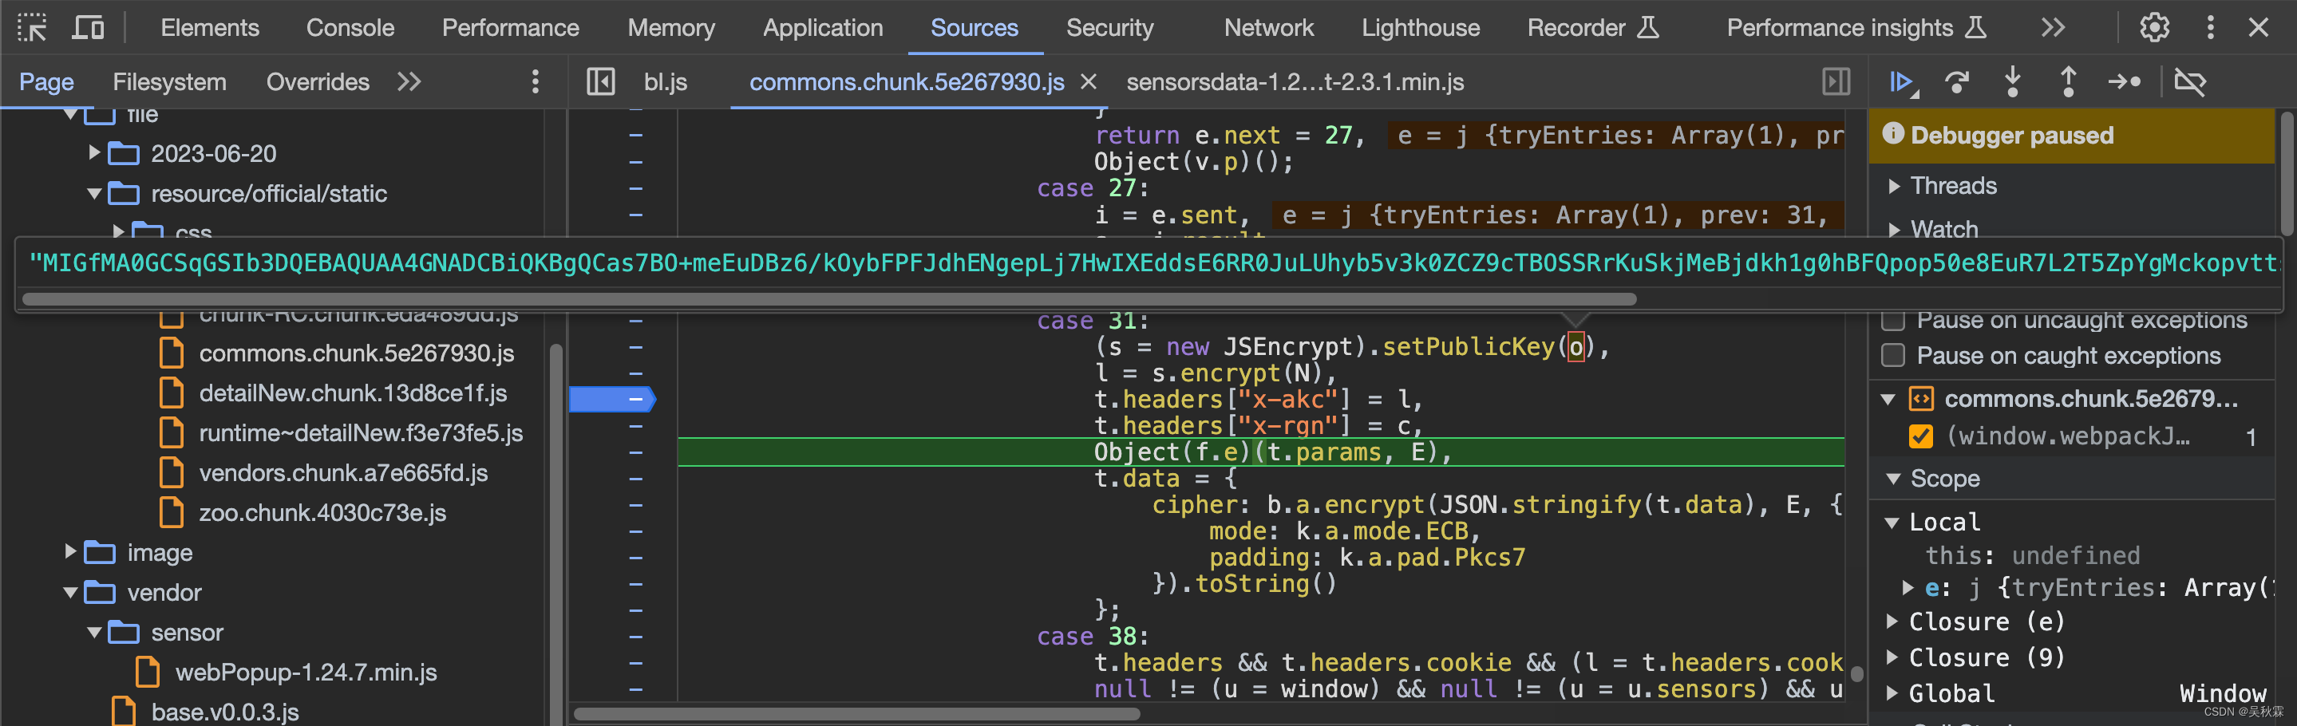
Task: Show more DevTools tabs chevron
Action: (x=2053, y=28)
